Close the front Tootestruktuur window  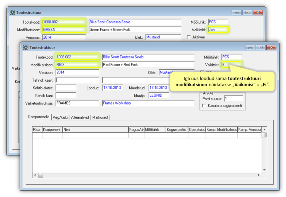(x=271, y=47)
